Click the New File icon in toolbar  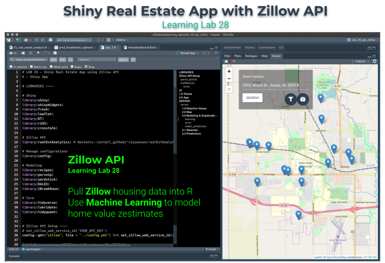click(8, 40)
